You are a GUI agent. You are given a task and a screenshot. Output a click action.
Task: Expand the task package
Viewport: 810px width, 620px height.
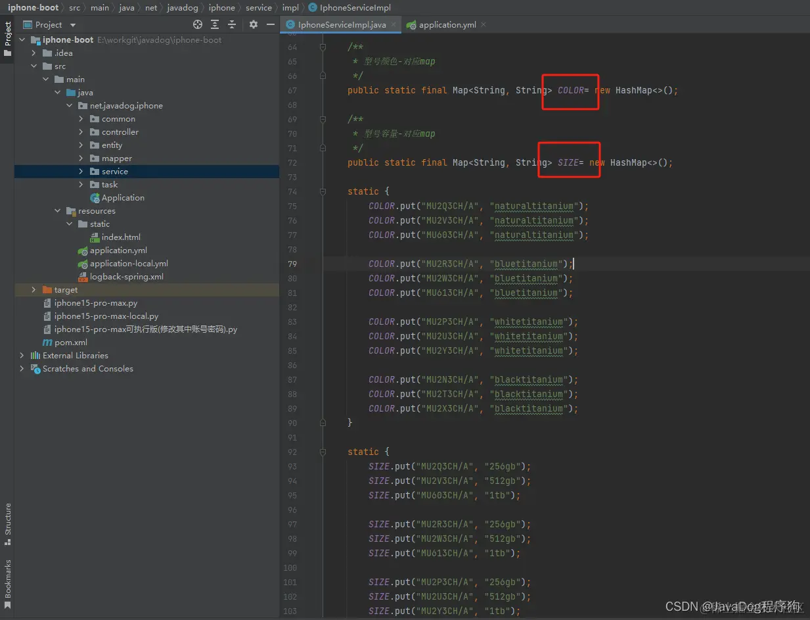point(81,185)
